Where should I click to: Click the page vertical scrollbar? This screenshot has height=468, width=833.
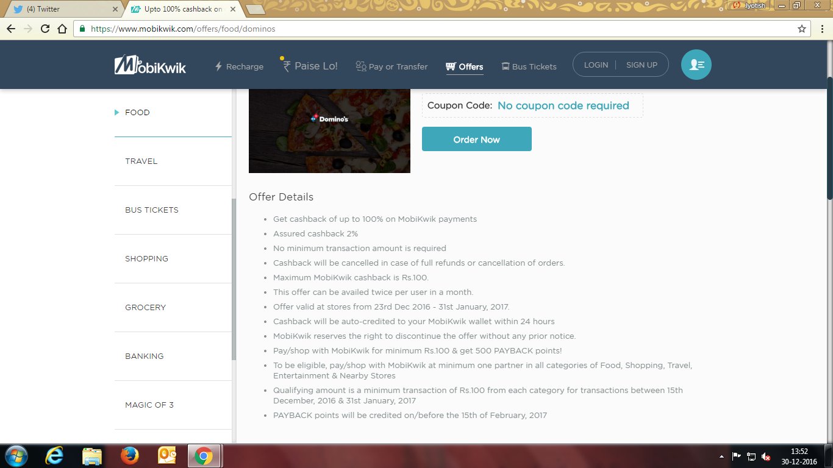tap(829, 138)
